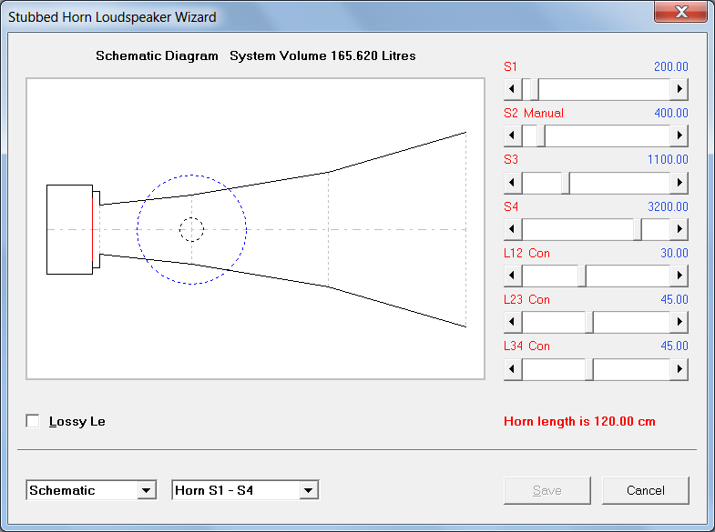Decrease L34 using the left arrow
Screen dimensions: 715x532
(513, 368)
